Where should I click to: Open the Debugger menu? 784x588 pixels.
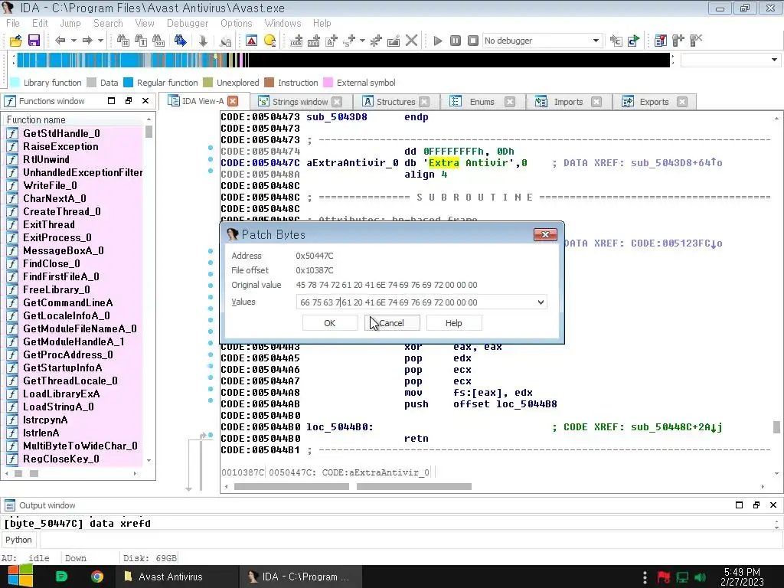[x=188, y=24]
